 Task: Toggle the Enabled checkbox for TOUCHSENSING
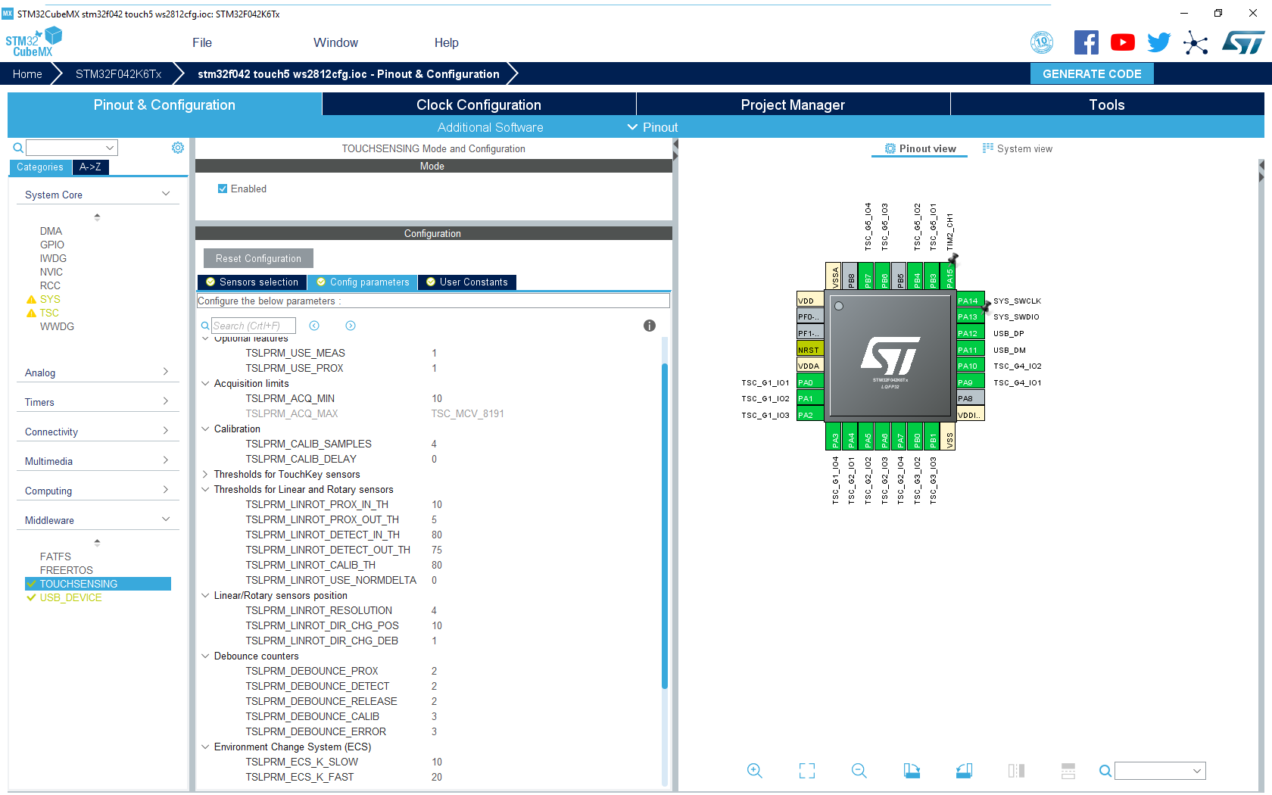[x=223, y=189]
